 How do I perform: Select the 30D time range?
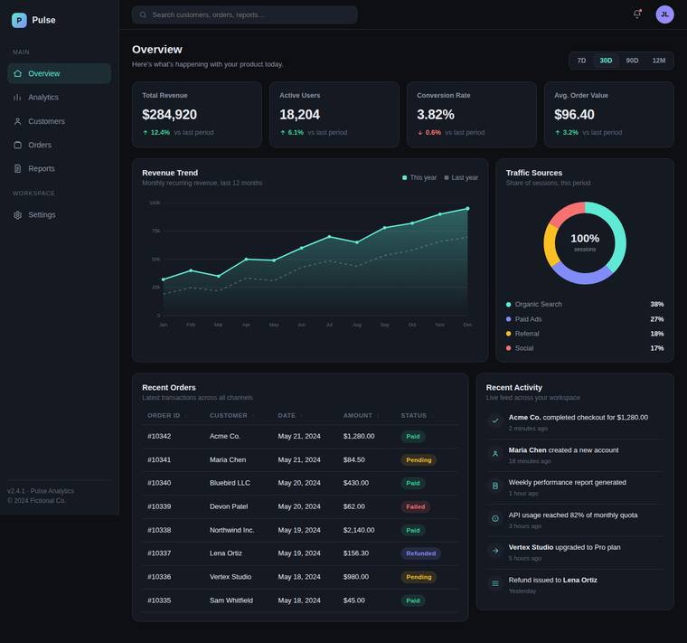pyautogui.click(x=606, y=61)
